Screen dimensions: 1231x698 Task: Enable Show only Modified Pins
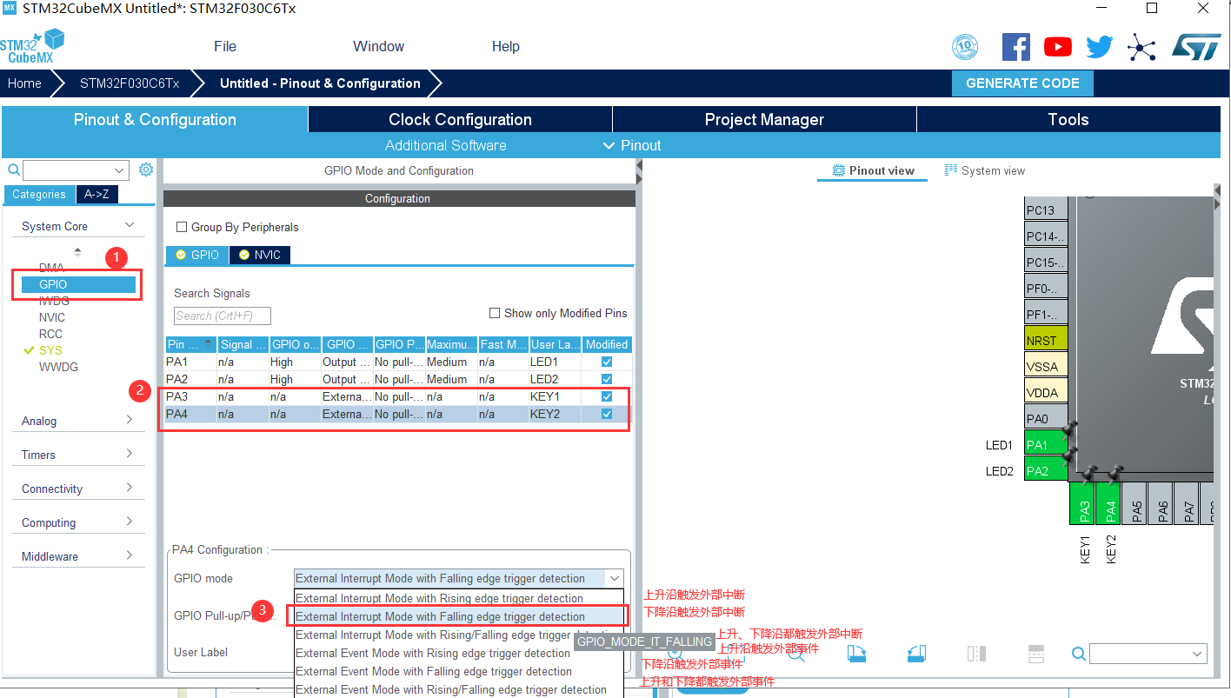click(x=495, y=313)
